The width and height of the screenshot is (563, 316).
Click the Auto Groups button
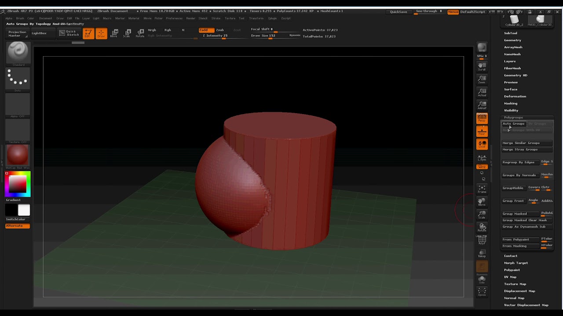(x=514, y=124)
